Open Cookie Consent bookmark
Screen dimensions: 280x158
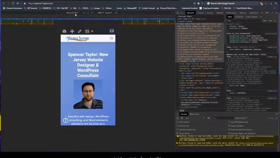(147, 8)
